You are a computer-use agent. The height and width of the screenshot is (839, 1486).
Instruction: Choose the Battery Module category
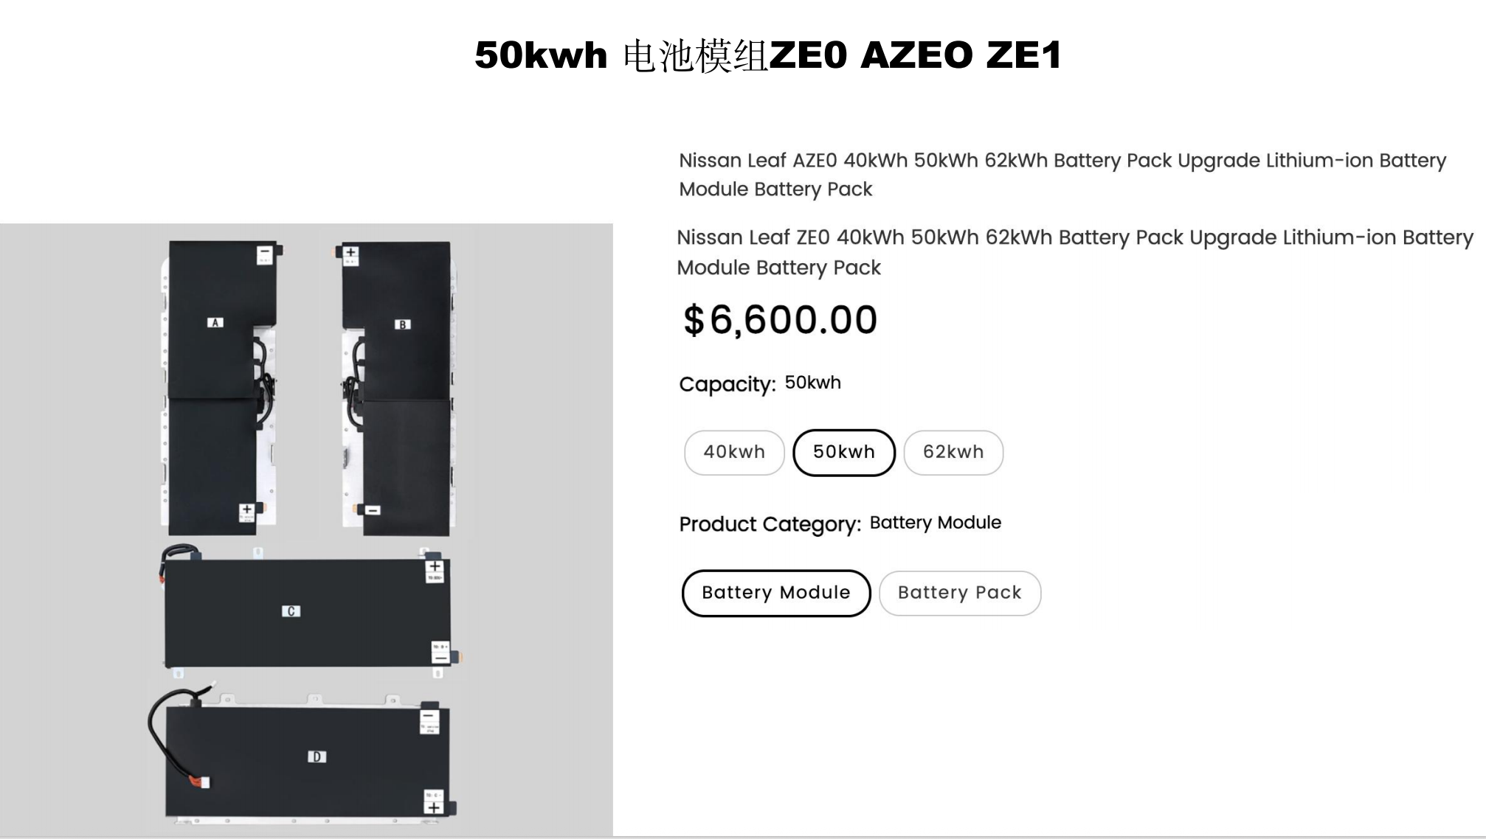tap(776, 593)
